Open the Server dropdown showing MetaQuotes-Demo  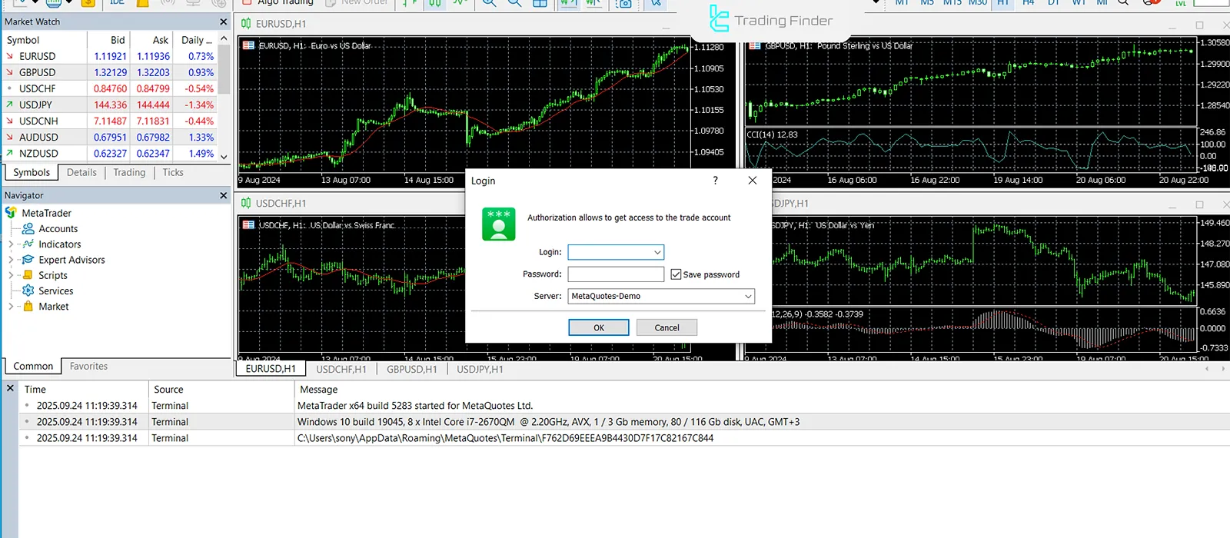tap(747, 296)
